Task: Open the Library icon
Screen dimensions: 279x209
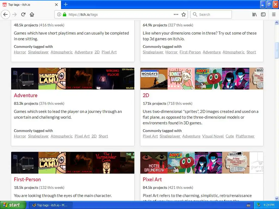Action: coord(254,15)
